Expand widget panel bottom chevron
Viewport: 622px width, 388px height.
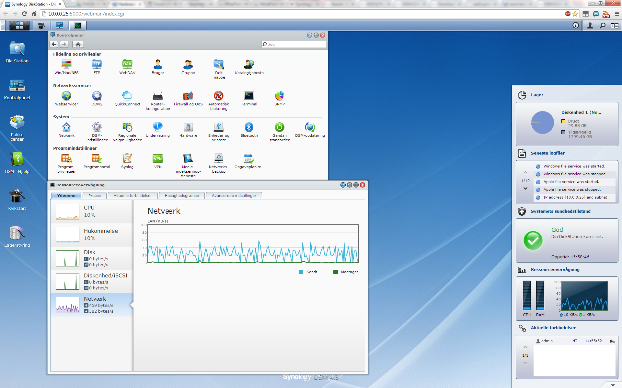[x=613, y=385]
